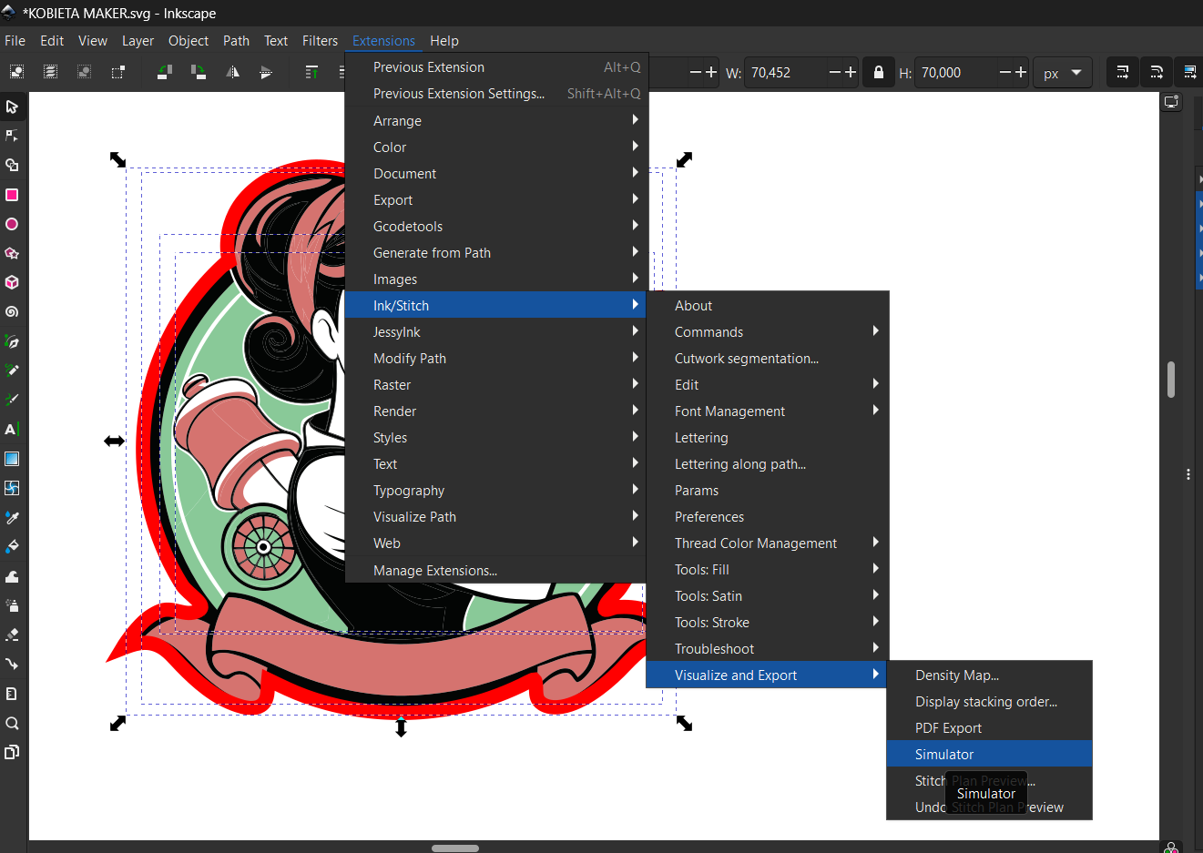Click Flip vertical icon
The width and height of the screenshot is (1203, 853).
click(266, 72)
